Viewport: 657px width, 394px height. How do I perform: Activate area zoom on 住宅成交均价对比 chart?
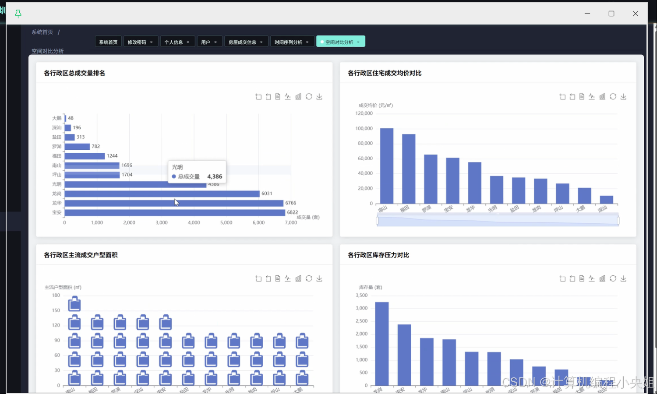point(562,96)
